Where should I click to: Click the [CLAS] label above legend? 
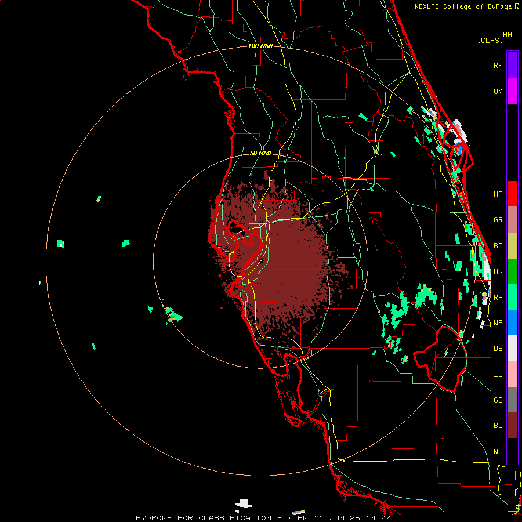pyautogui.click(x=490, y=40)
